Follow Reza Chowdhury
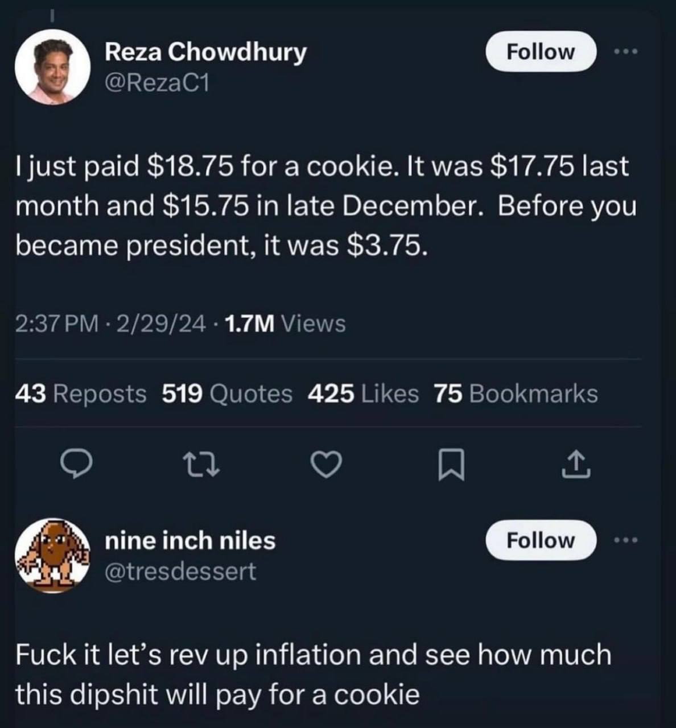This screenshot has width=676, height=728. coord(540,52)
